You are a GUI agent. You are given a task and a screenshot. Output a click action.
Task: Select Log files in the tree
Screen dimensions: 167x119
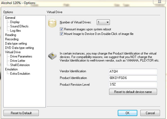click(x=16, y=31)
